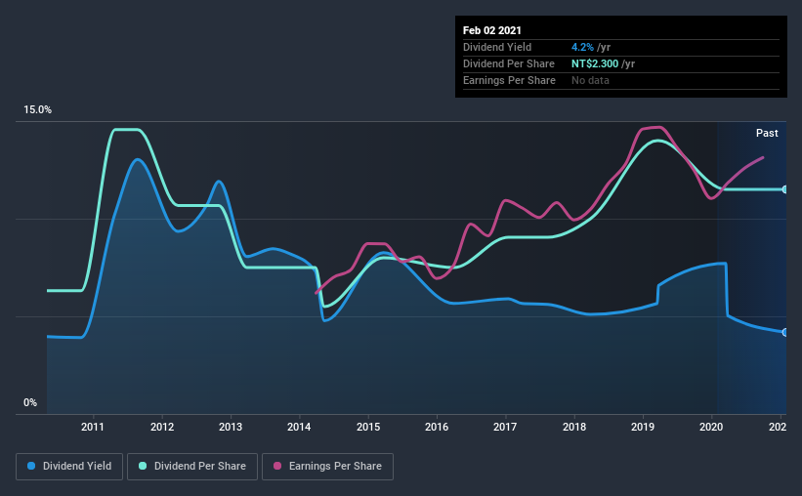Click the Dividend Yield endpoint marker
This screenshot has width=802, height=496.
(x=784, y=332)
